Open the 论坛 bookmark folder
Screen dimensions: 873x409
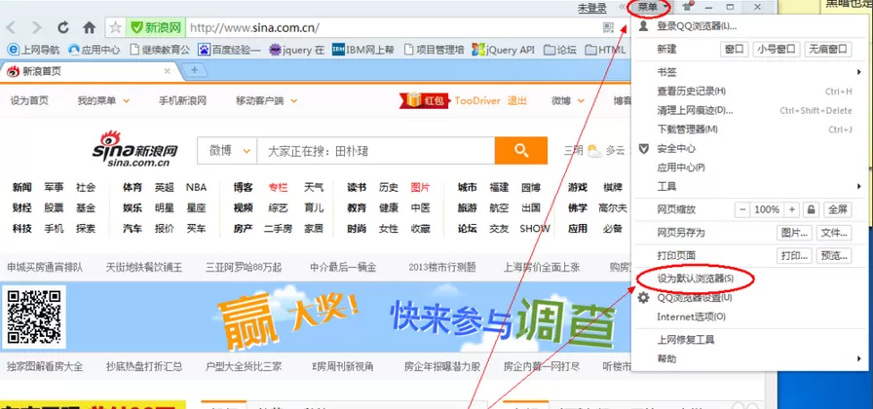click(559, 50)
